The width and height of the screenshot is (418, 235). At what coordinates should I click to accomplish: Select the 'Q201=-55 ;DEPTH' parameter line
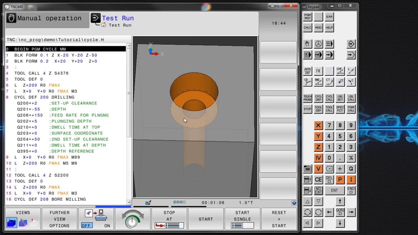pyautogui.click(x=65, y=109)
